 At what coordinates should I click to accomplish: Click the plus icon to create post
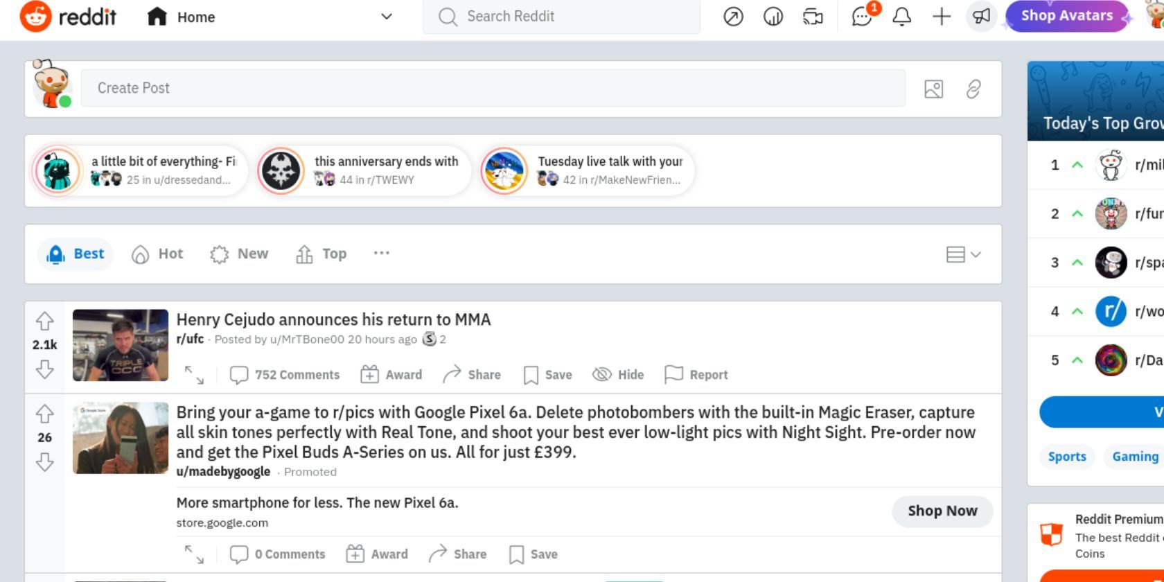[942, 17]
